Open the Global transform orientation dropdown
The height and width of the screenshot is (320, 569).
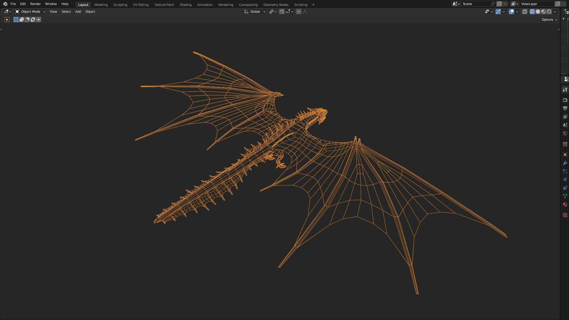pyautogui.click(x=255, y=12)
